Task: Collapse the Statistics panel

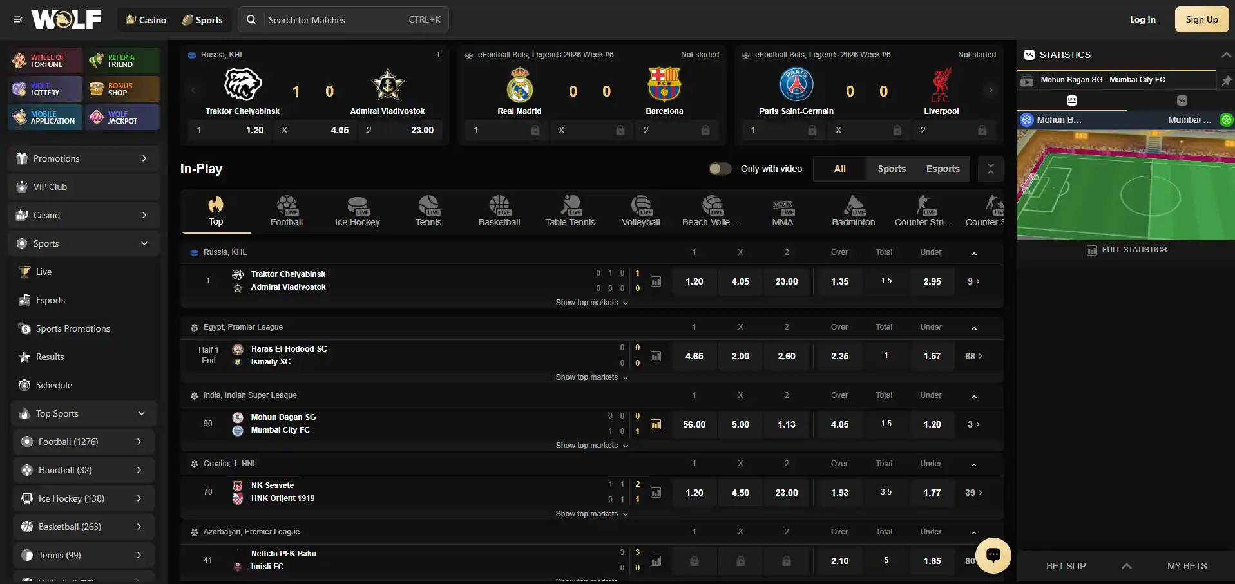Action: 1226,55
